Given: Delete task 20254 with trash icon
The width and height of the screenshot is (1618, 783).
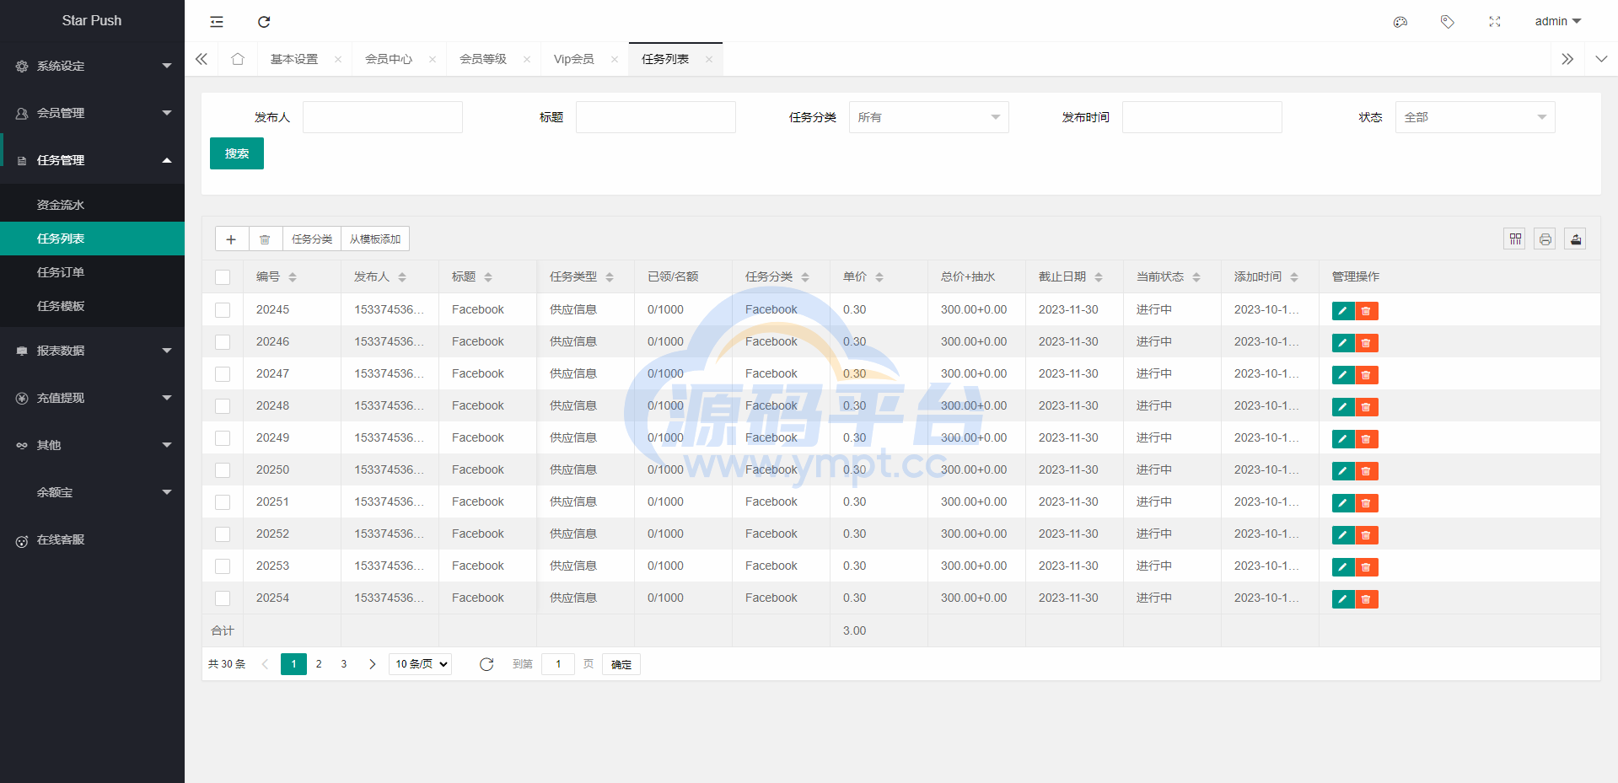Looking at the screenshot, I should [x=1367, y=599].
